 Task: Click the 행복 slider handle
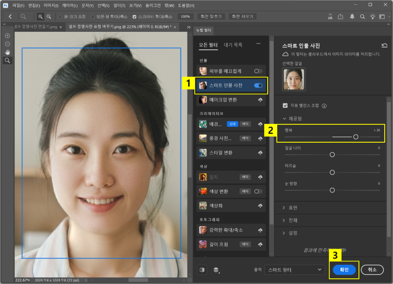pos(356,137)
